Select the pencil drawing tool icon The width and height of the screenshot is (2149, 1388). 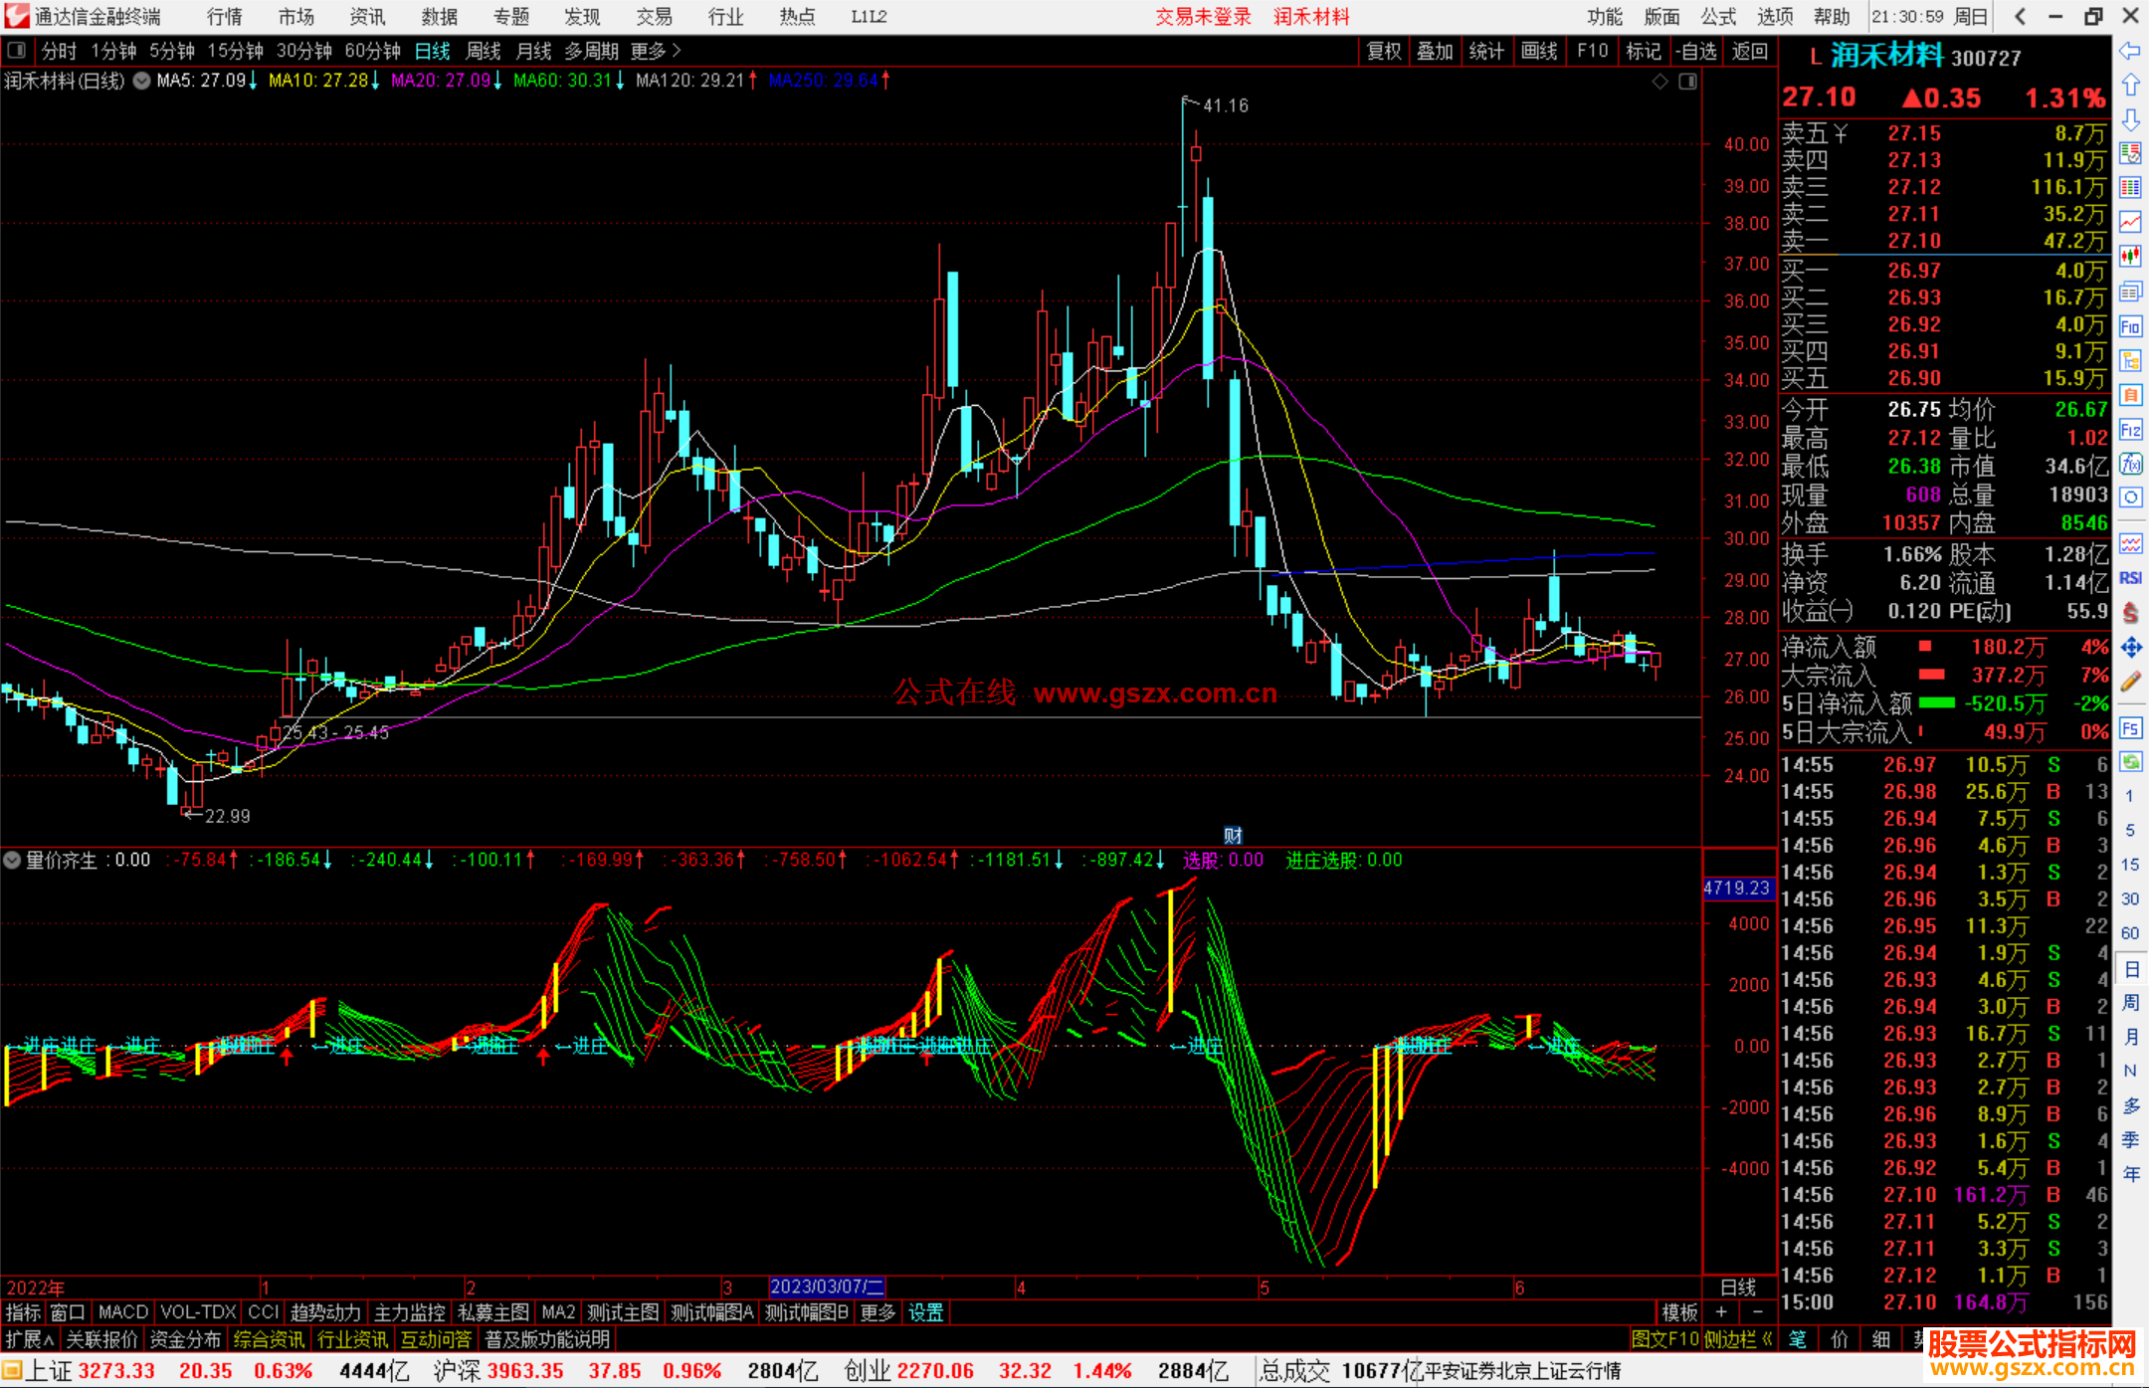pyautogui.click(x=2130, y=683)
